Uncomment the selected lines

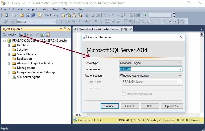[x=162, y=21]
